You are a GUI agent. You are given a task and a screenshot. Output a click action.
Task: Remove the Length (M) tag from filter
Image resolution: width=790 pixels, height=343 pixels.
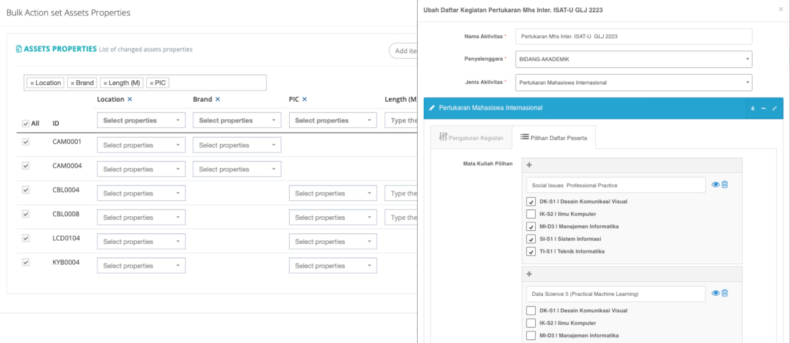(x=105, y=83)
